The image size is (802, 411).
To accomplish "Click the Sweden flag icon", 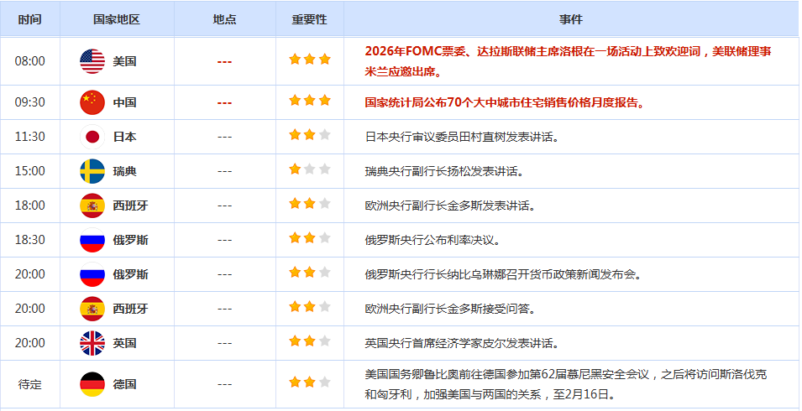I will click(x=92, y=171).
